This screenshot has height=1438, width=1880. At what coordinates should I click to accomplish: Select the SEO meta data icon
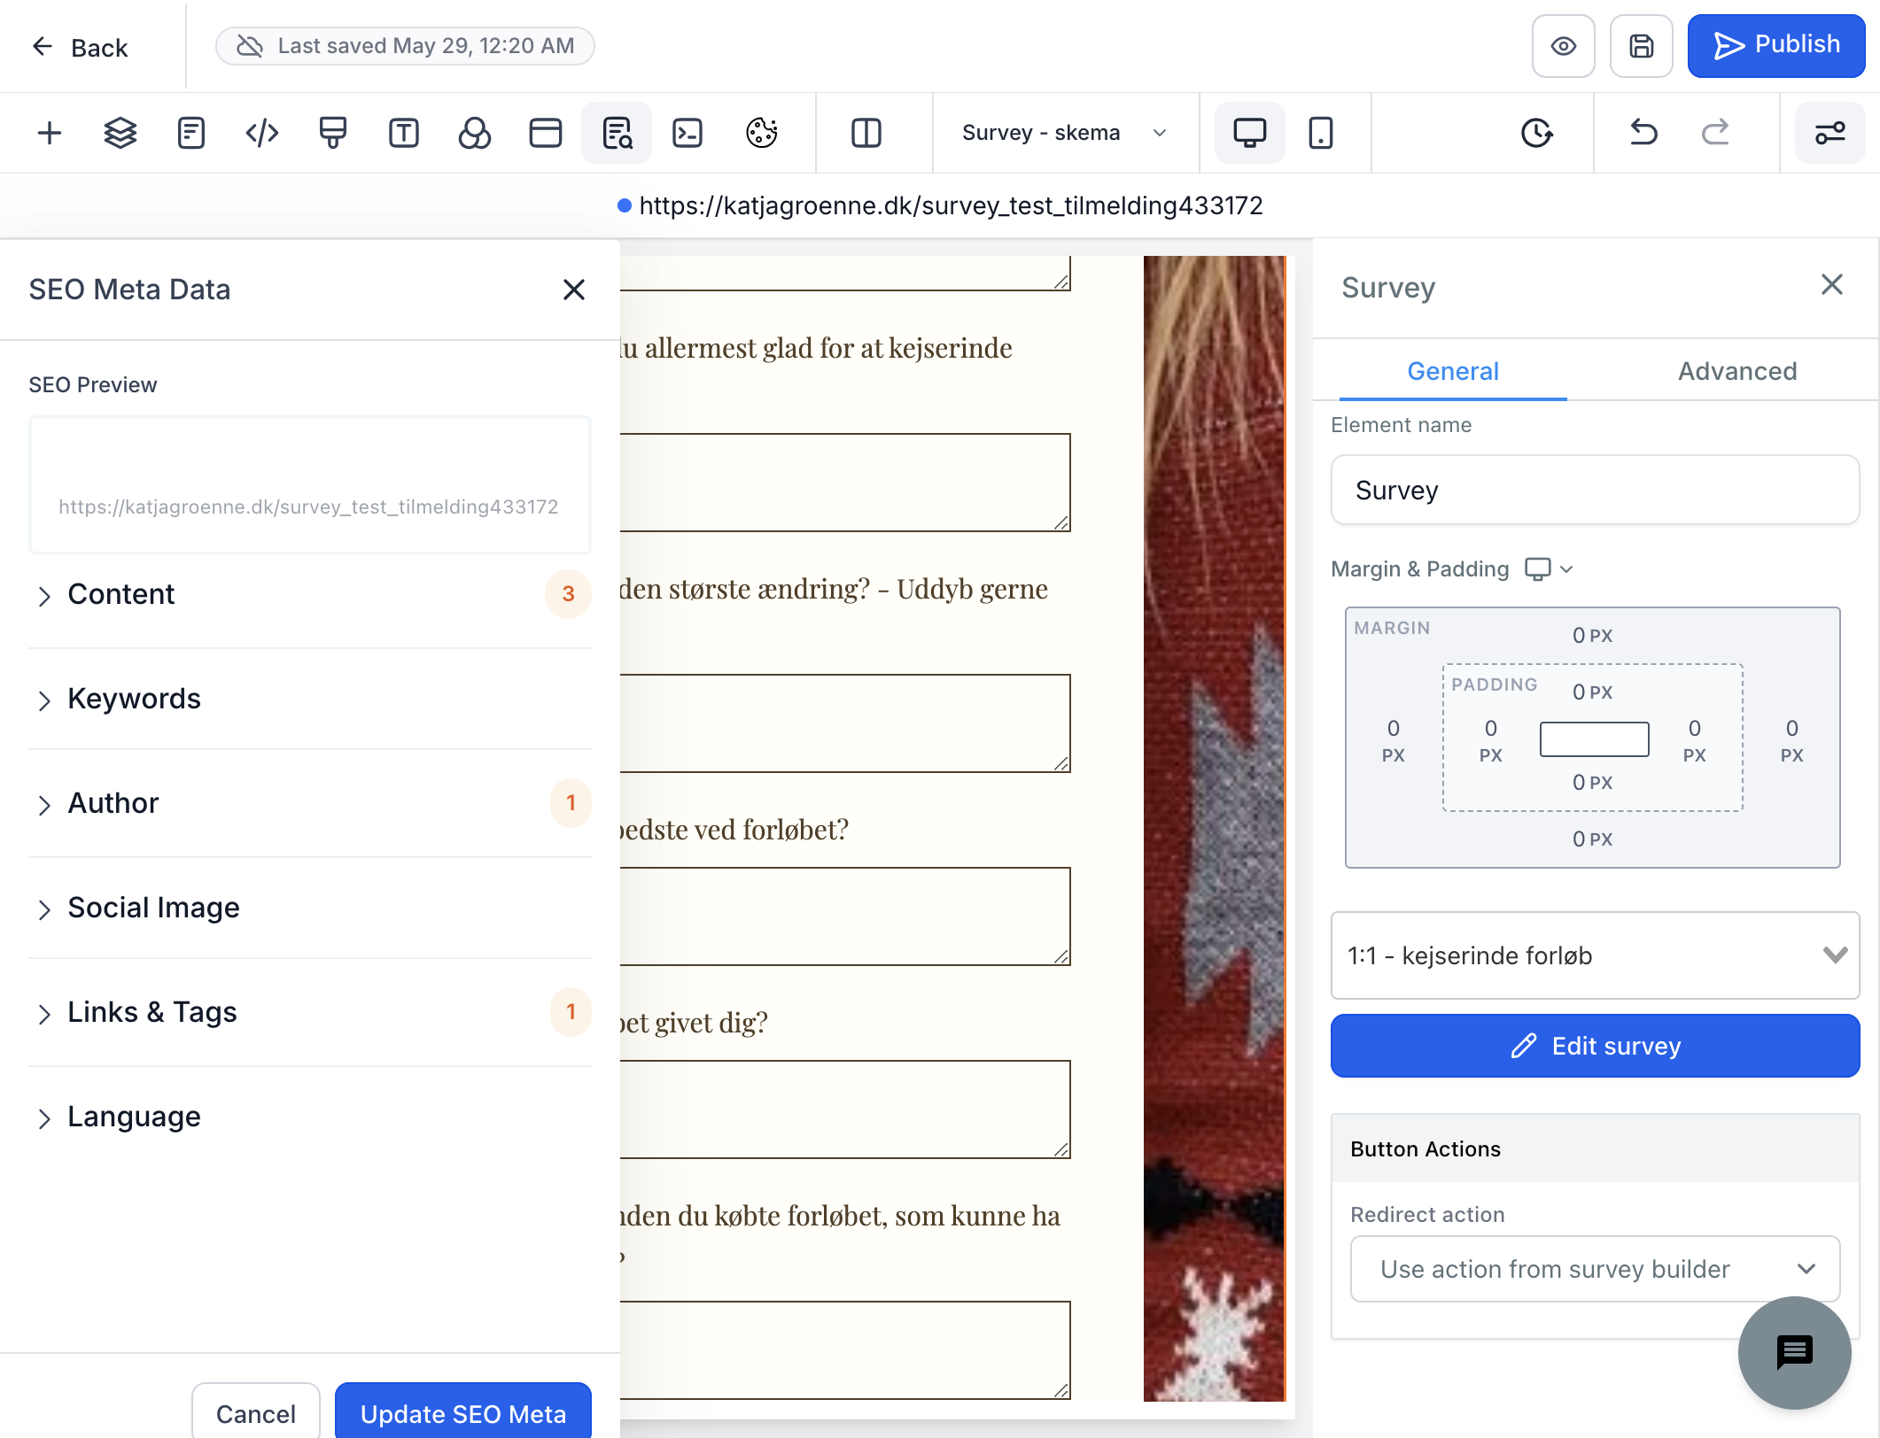pyautogui.click(x=617, y=133)
